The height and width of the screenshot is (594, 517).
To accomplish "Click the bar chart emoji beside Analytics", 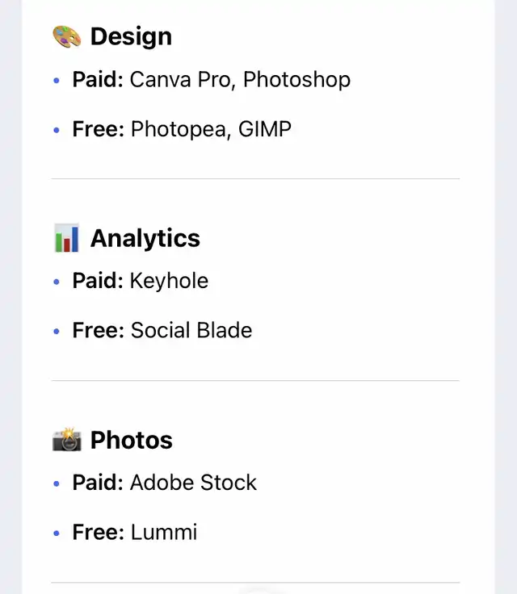I will 67,238.
